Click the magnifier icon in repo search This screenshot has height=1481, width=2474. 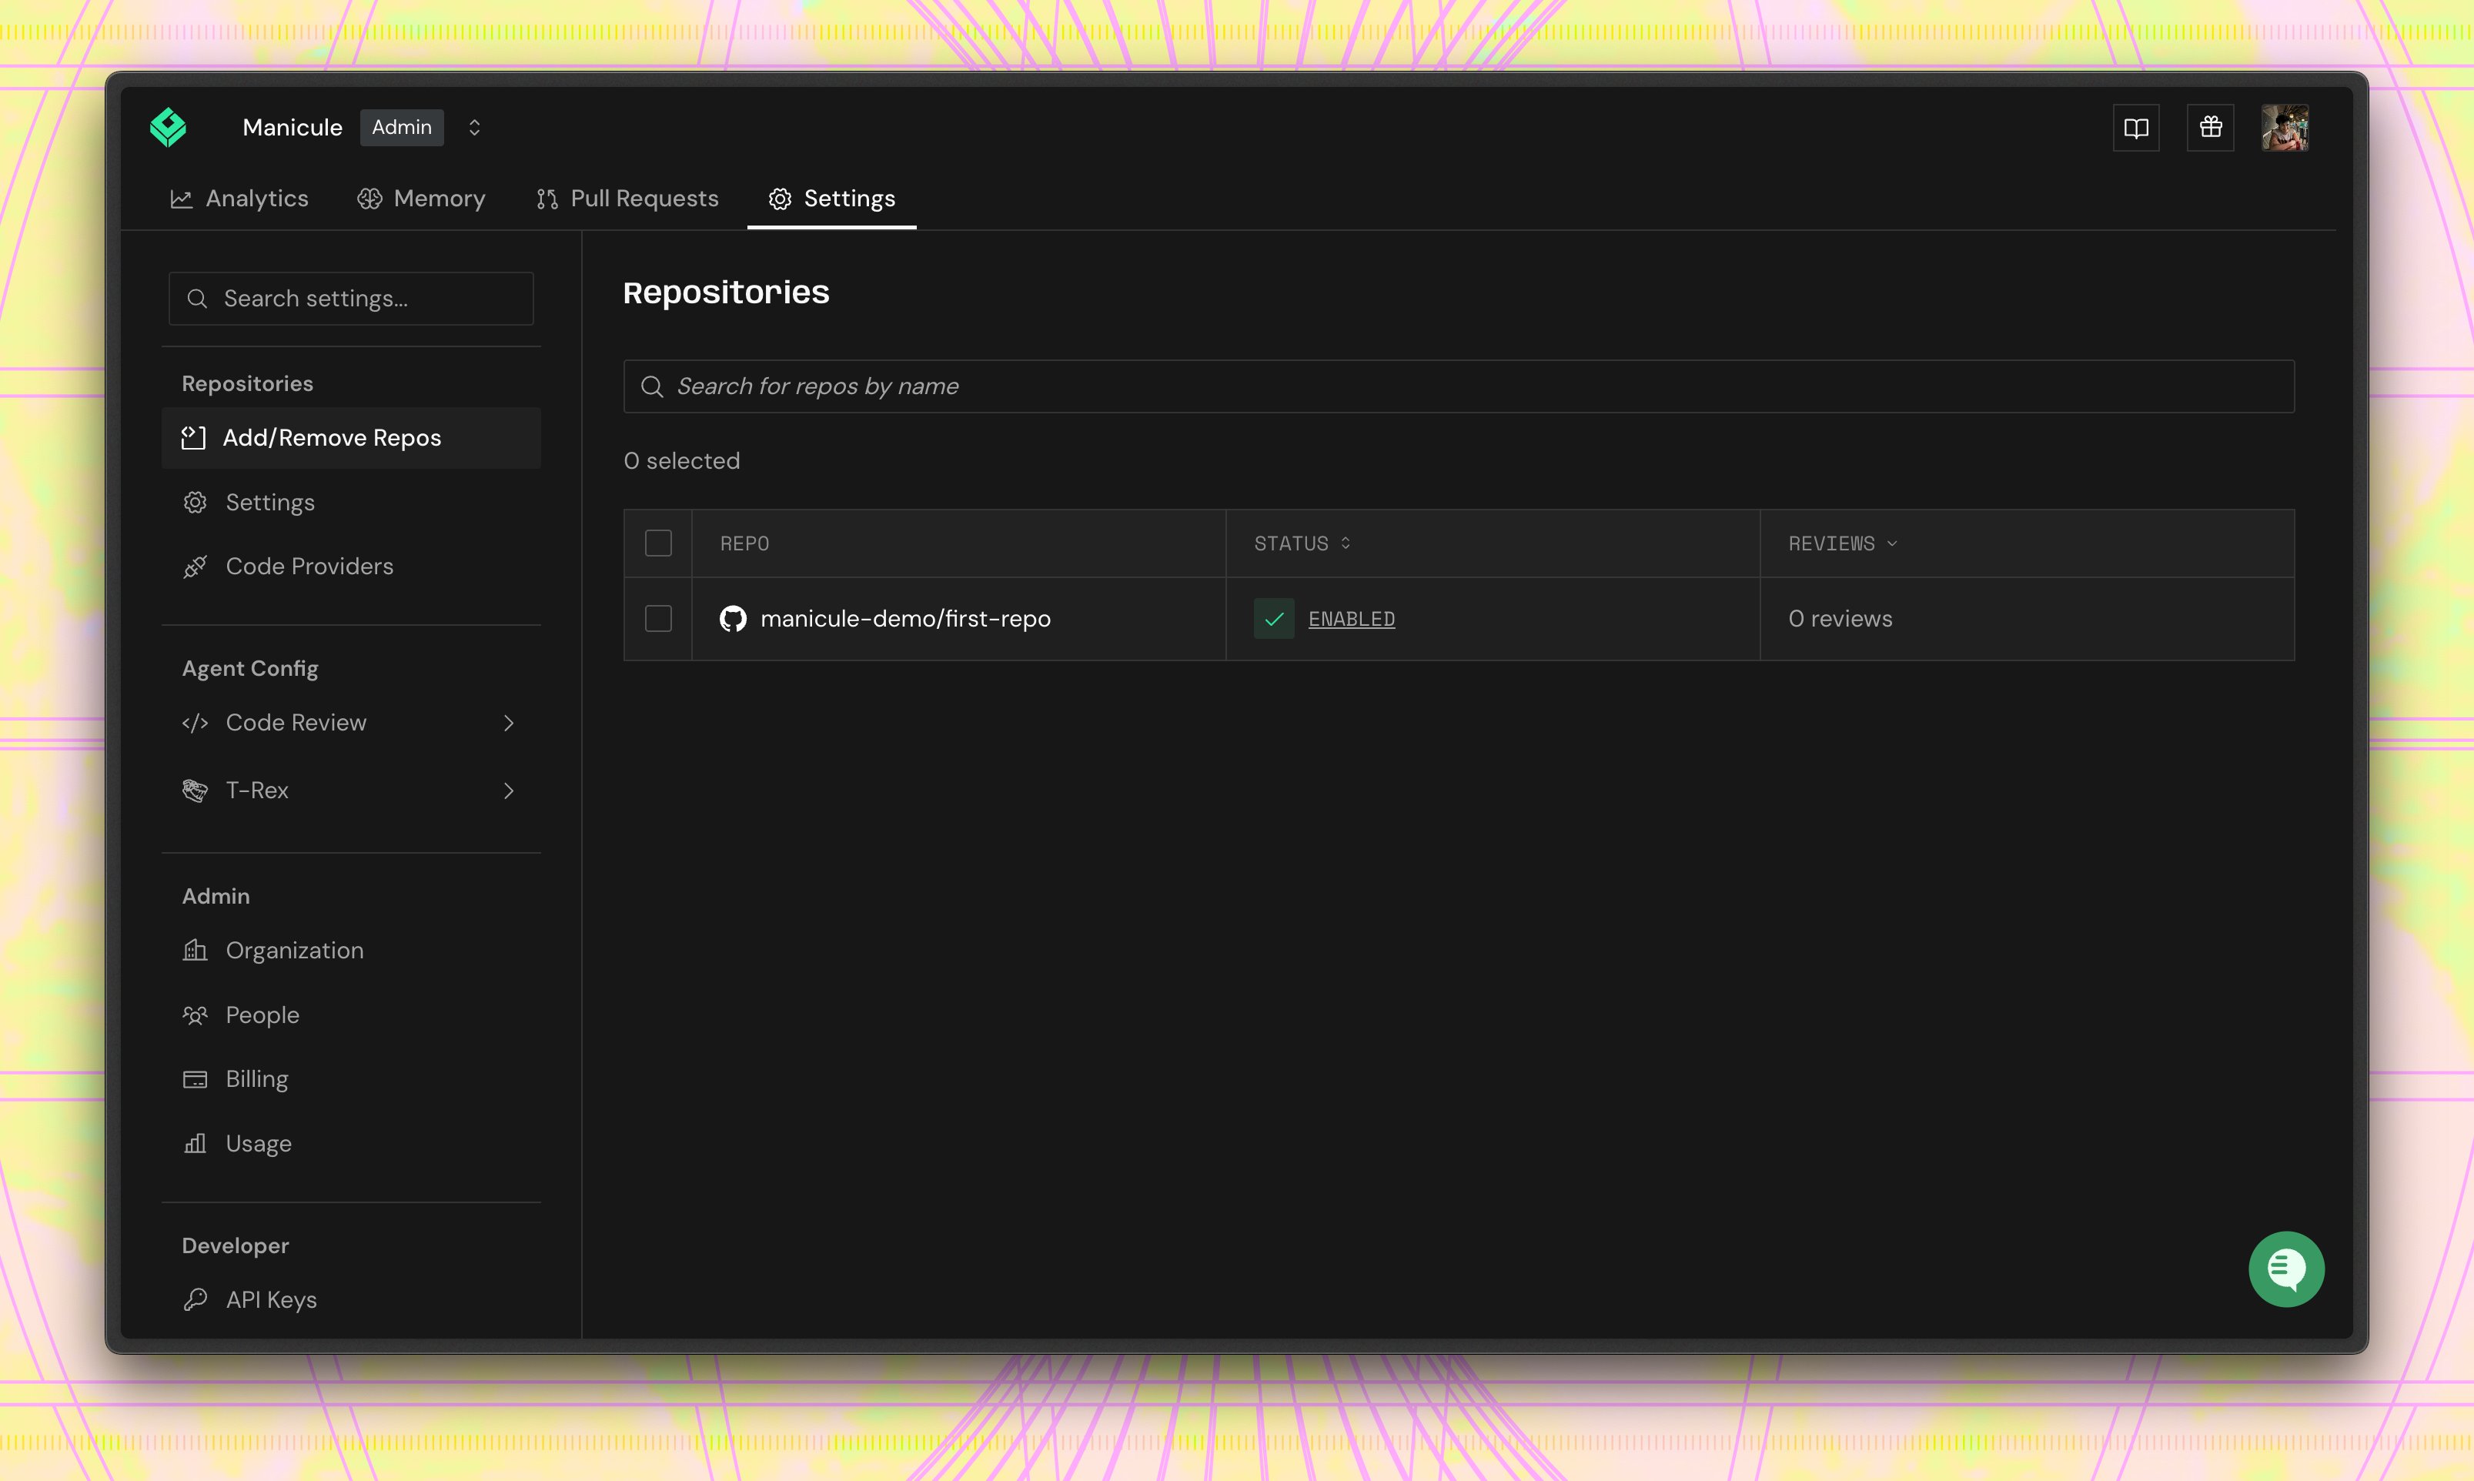652,386
